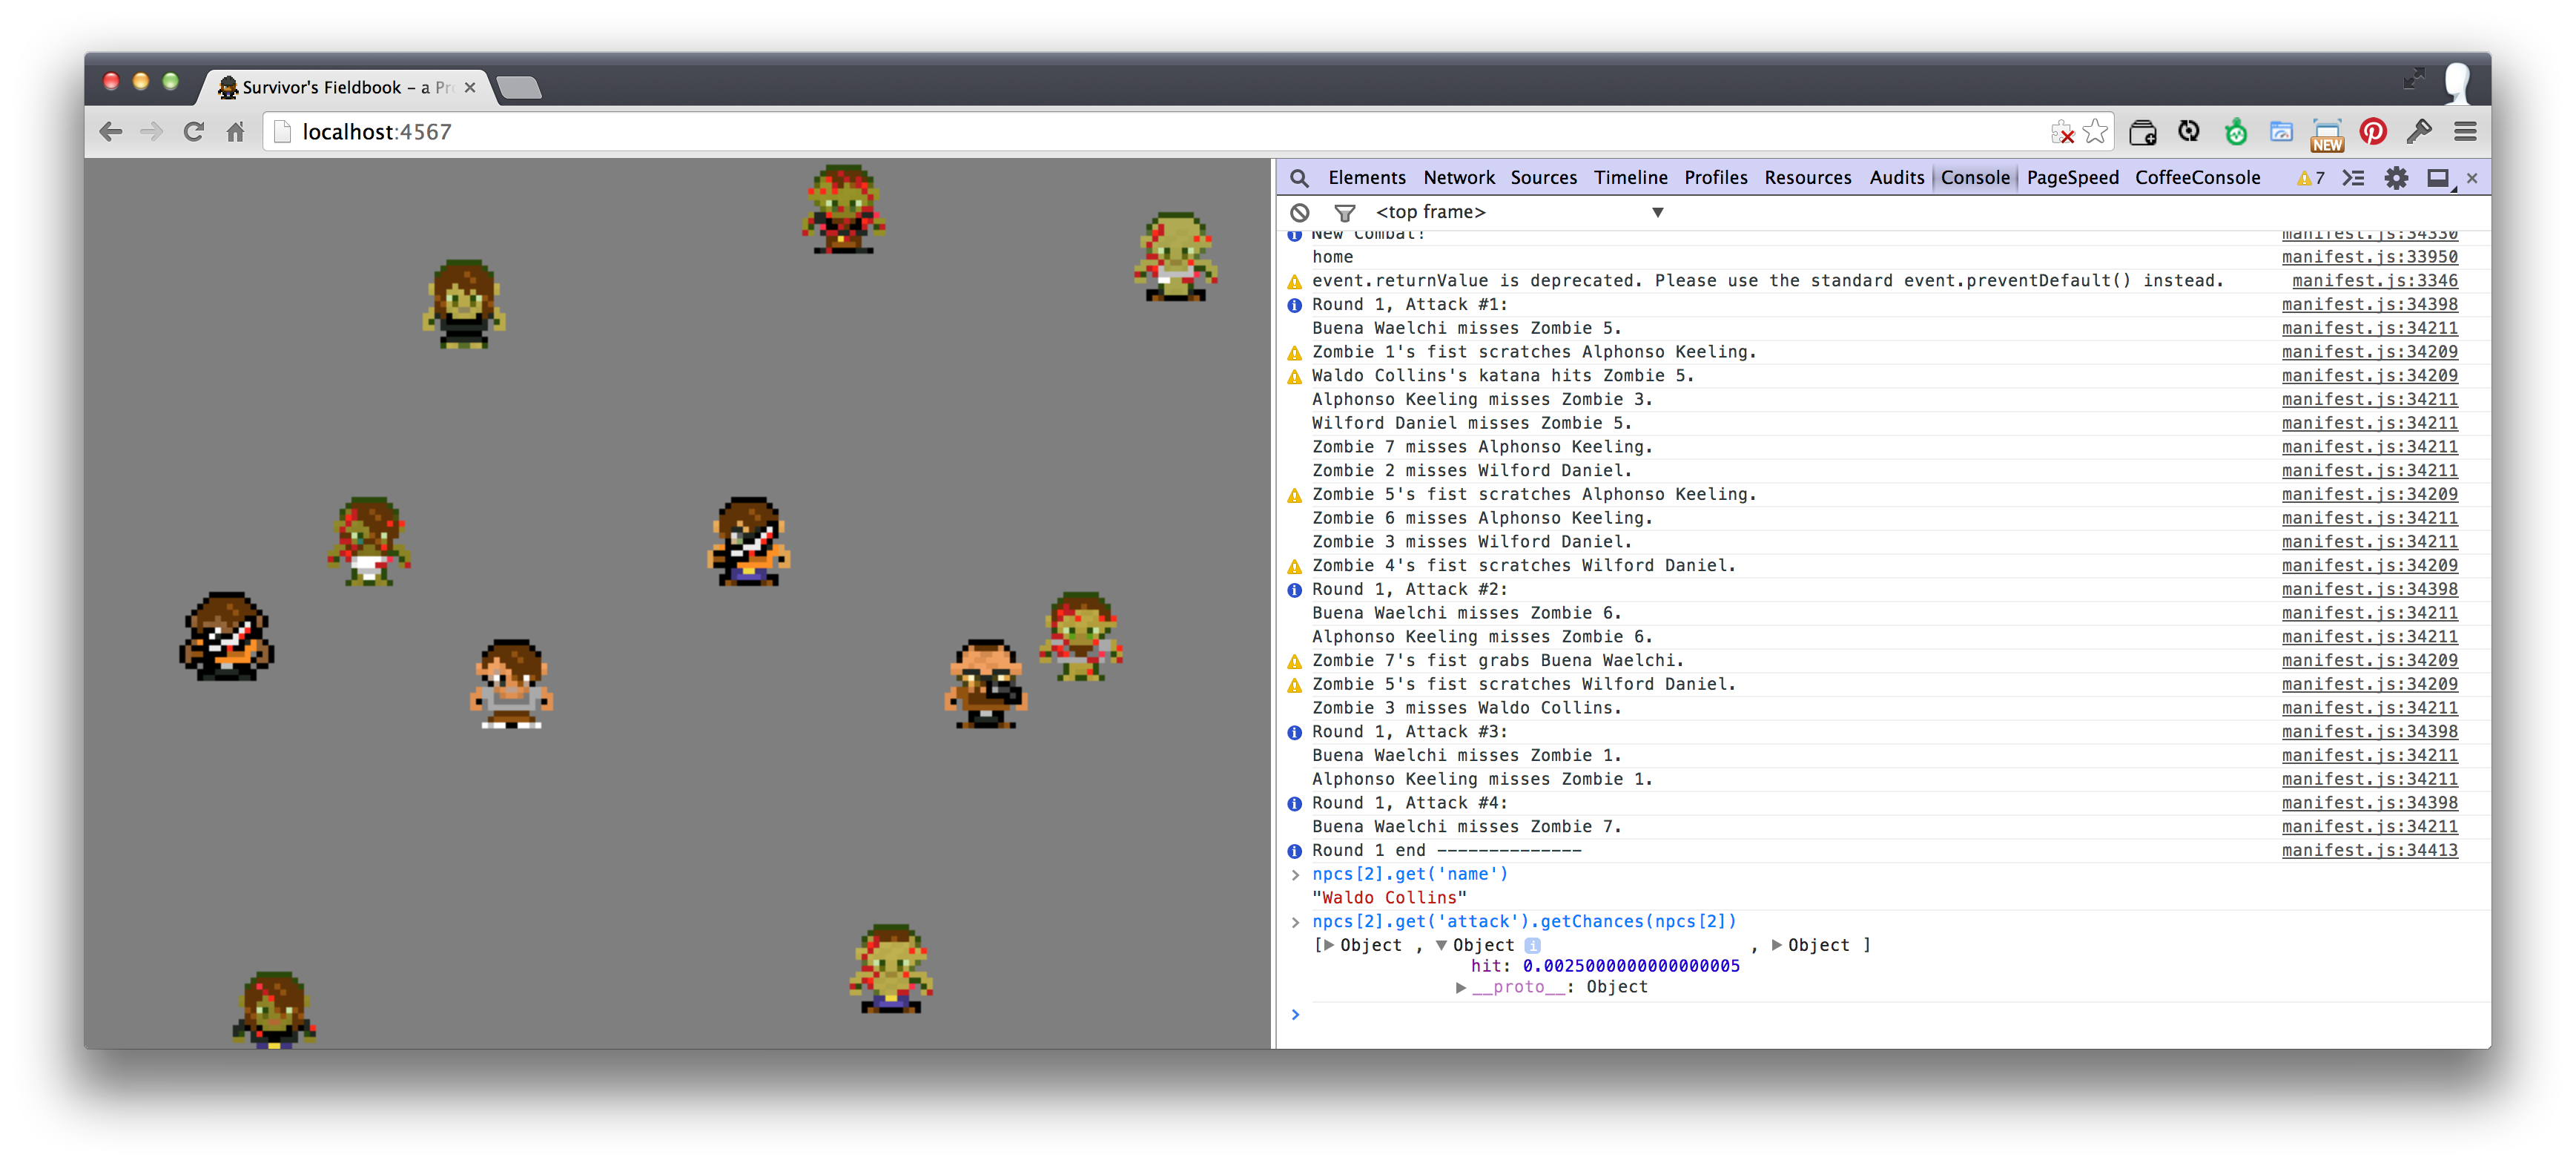The width and height of the screenshot is (2576, 1166).
Task: Click the npcs[2].get('name') command line
Action: point(1410,874)
